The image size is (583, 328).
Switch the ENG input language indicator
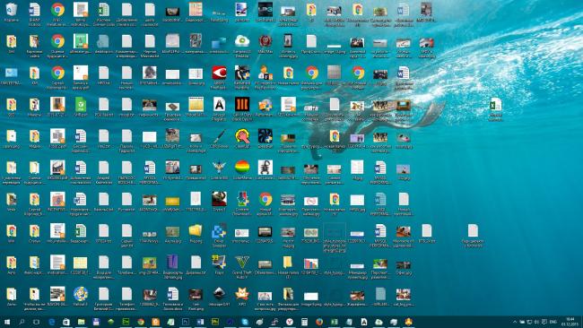(553, 322)
